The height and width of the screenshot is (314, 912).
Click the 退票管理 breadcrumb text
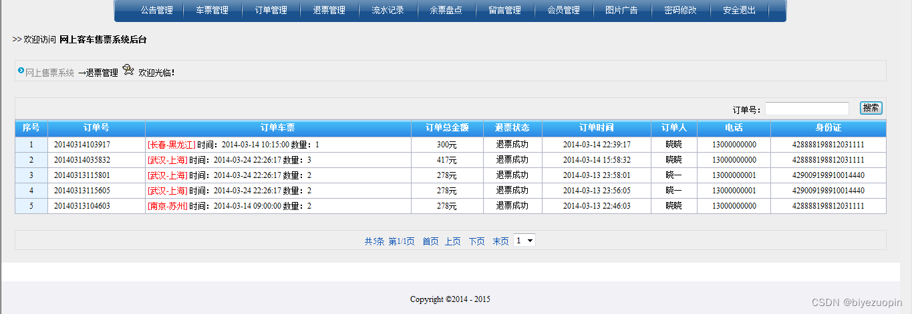pos(102,73)
